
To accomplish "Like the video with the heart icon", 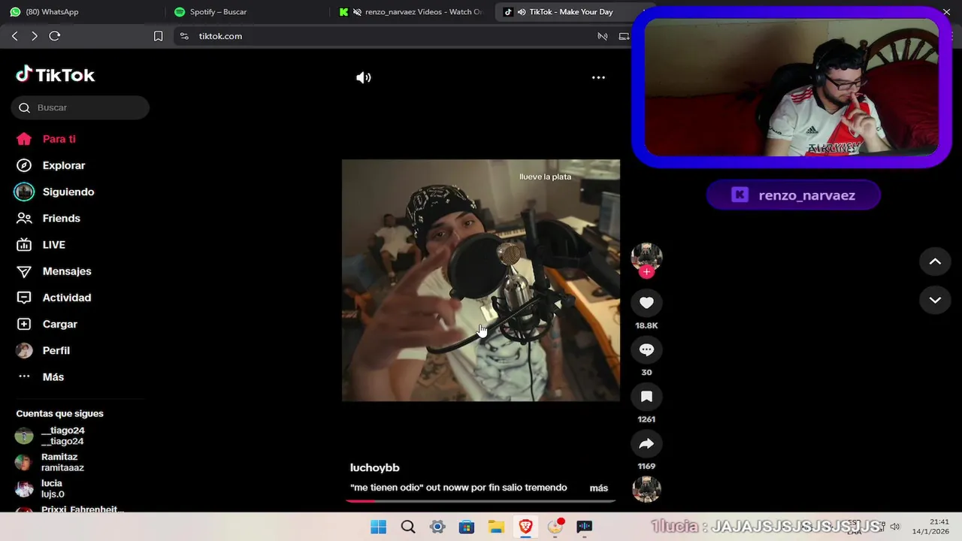I will (x=646, y=303).
